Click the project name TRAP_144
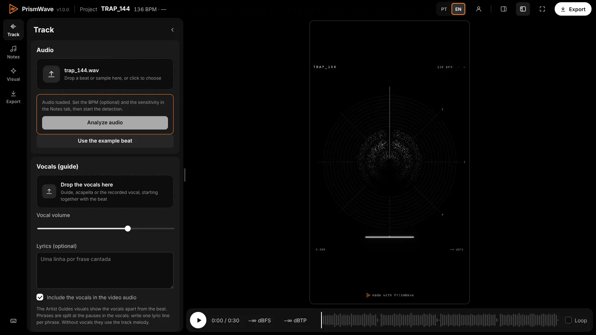 coord(115,9)
